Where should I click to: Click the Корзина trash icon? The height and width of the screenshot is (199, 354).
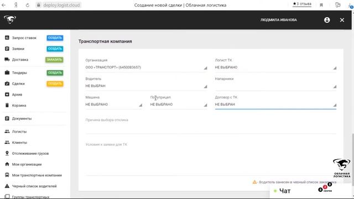click(x=7, y=106)
